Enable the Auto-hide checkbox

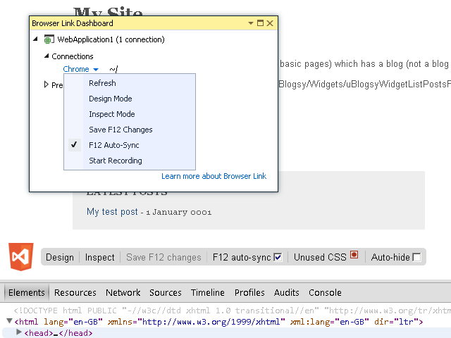416,257
